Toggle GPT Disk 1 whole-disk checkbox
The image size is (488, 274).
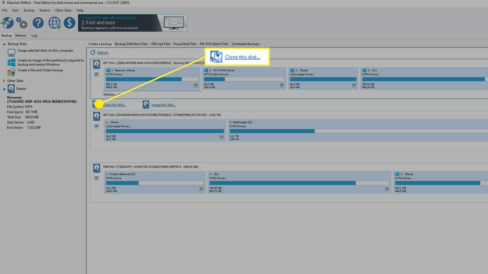(96, 74)
